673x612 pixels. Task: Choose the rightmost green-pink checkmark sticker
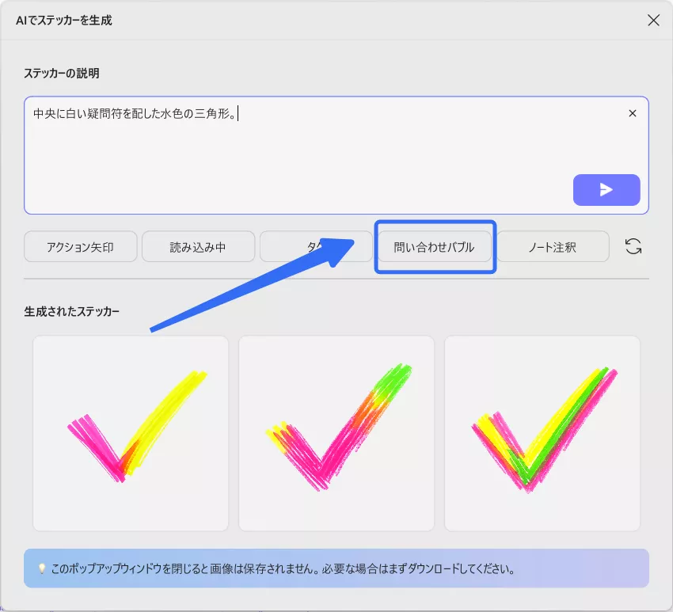tap(542, 432)
